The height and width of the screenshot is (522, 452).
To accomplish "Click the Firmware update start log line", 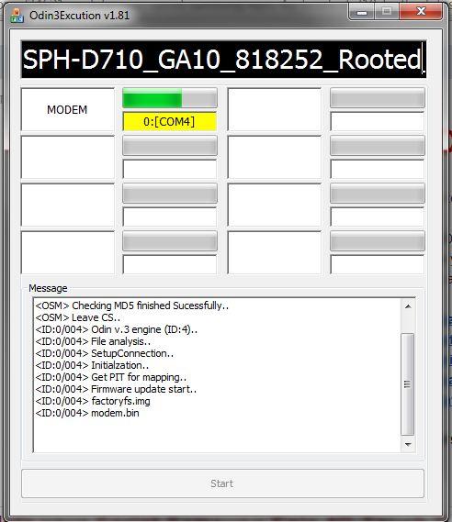I will pos(116,389).
